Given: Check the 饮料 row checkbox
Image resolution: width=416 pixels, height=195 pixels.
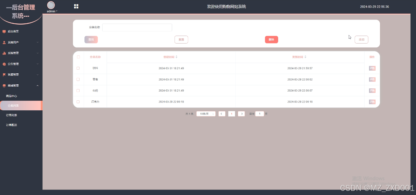Looking at the screenshot, I should click(x=78, y=68).
